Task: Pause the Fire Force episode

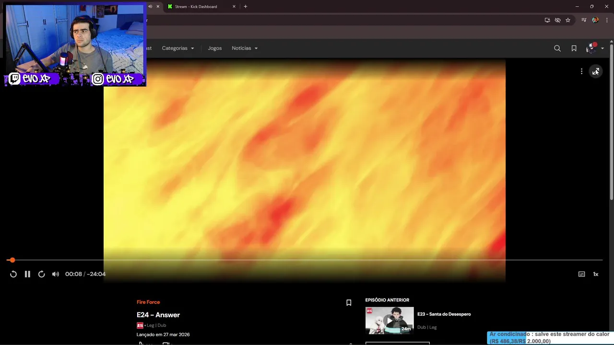Action: point(27,274)
